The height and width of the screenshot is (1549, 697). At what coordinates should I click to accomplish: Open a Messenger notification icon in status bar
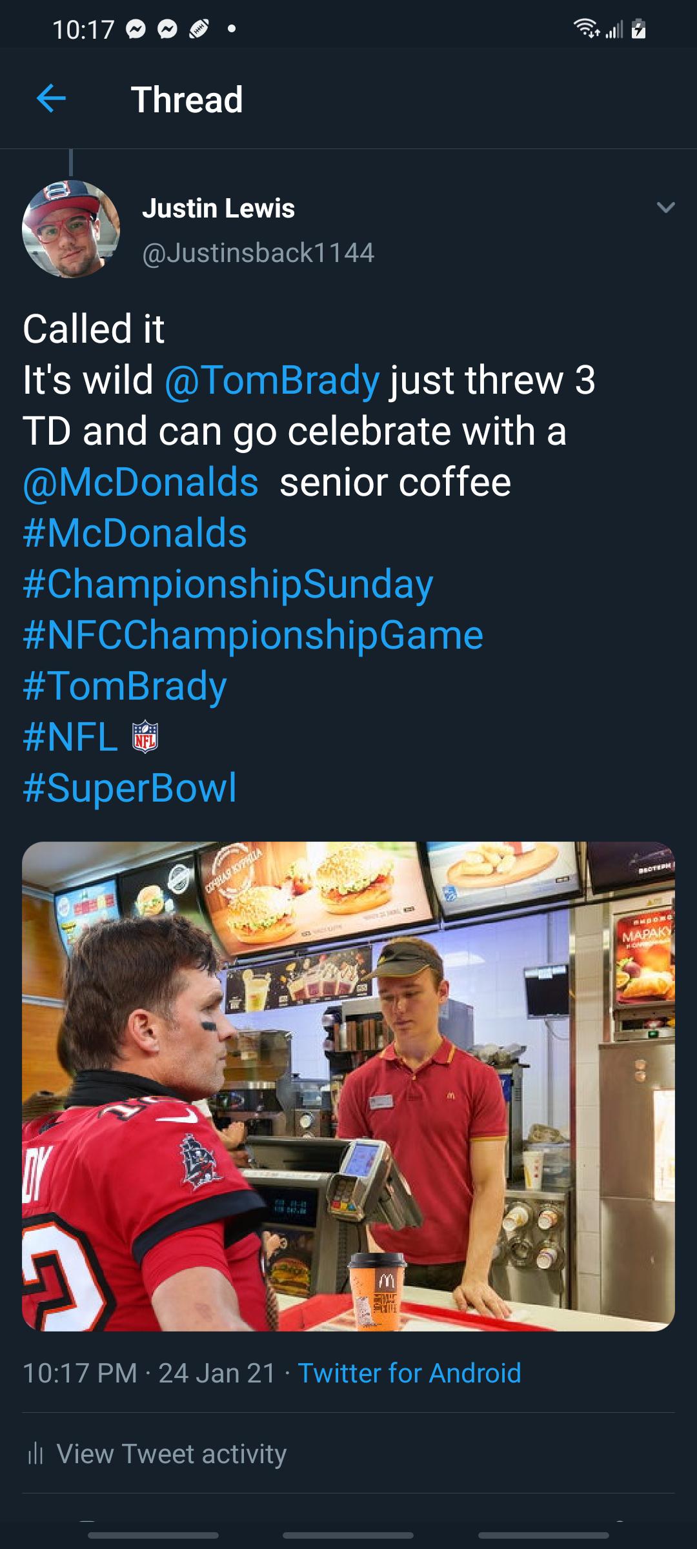(135, 30)
